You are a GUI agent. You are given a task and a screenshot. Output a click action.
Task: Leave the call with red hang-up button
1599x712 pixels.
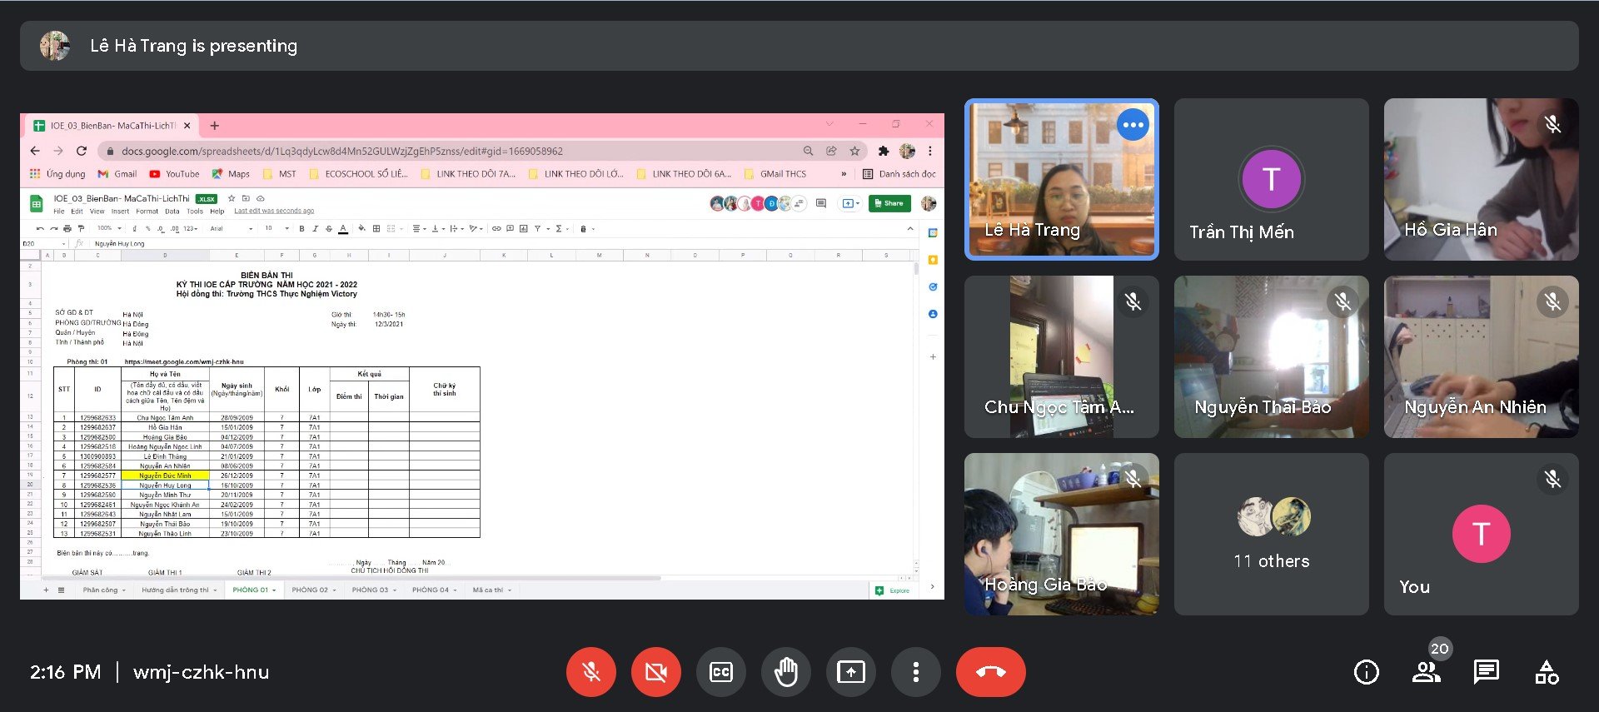(x=990, y=672)
